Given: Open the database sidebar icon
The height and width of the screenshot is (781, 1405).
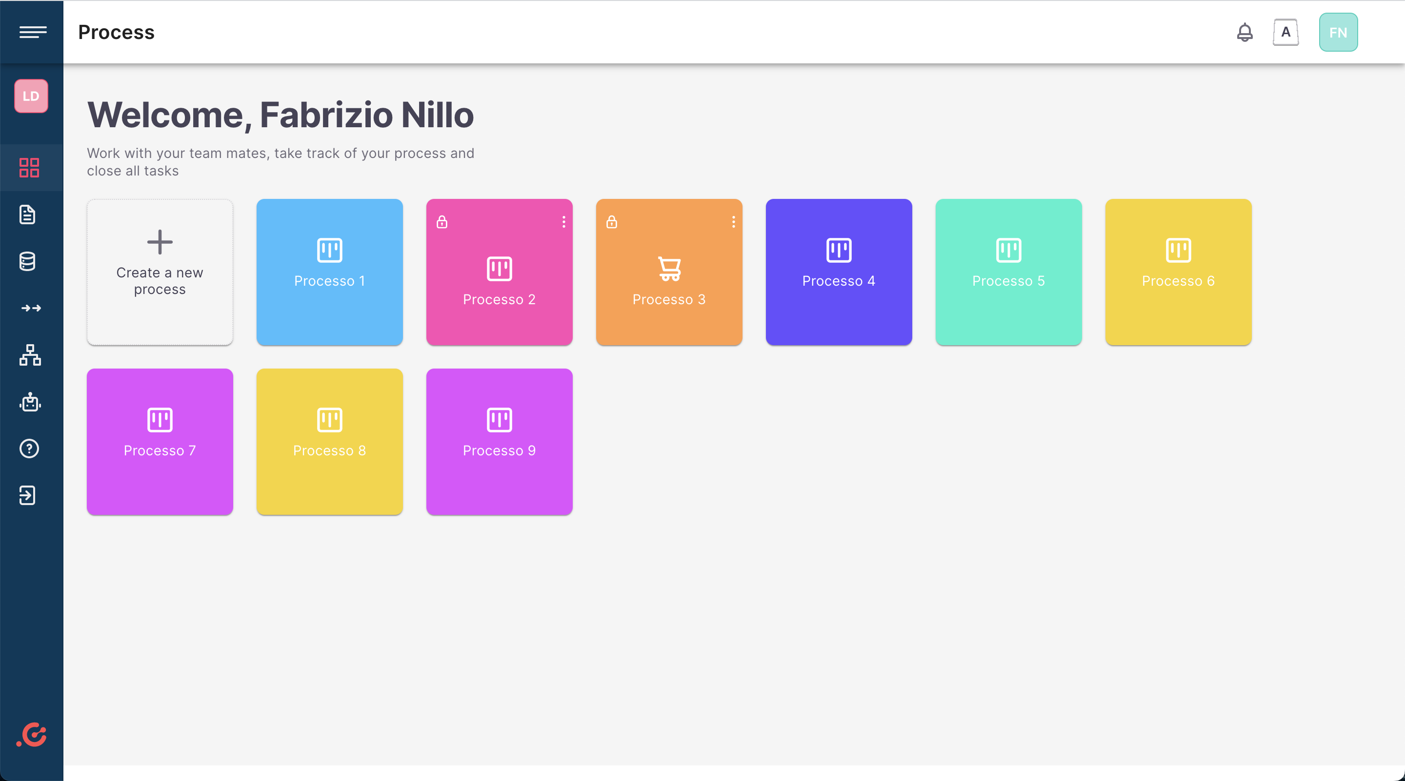Looking at the screenshot, I should (x=28, y=262).
